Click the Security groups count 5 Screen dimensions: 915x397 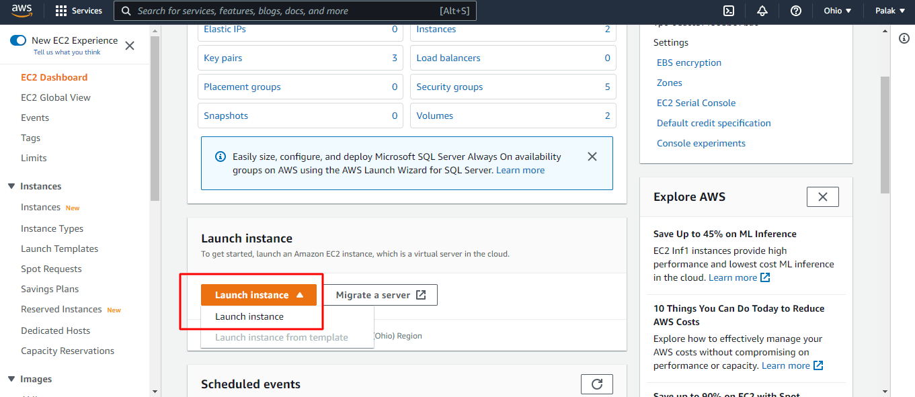608,87
